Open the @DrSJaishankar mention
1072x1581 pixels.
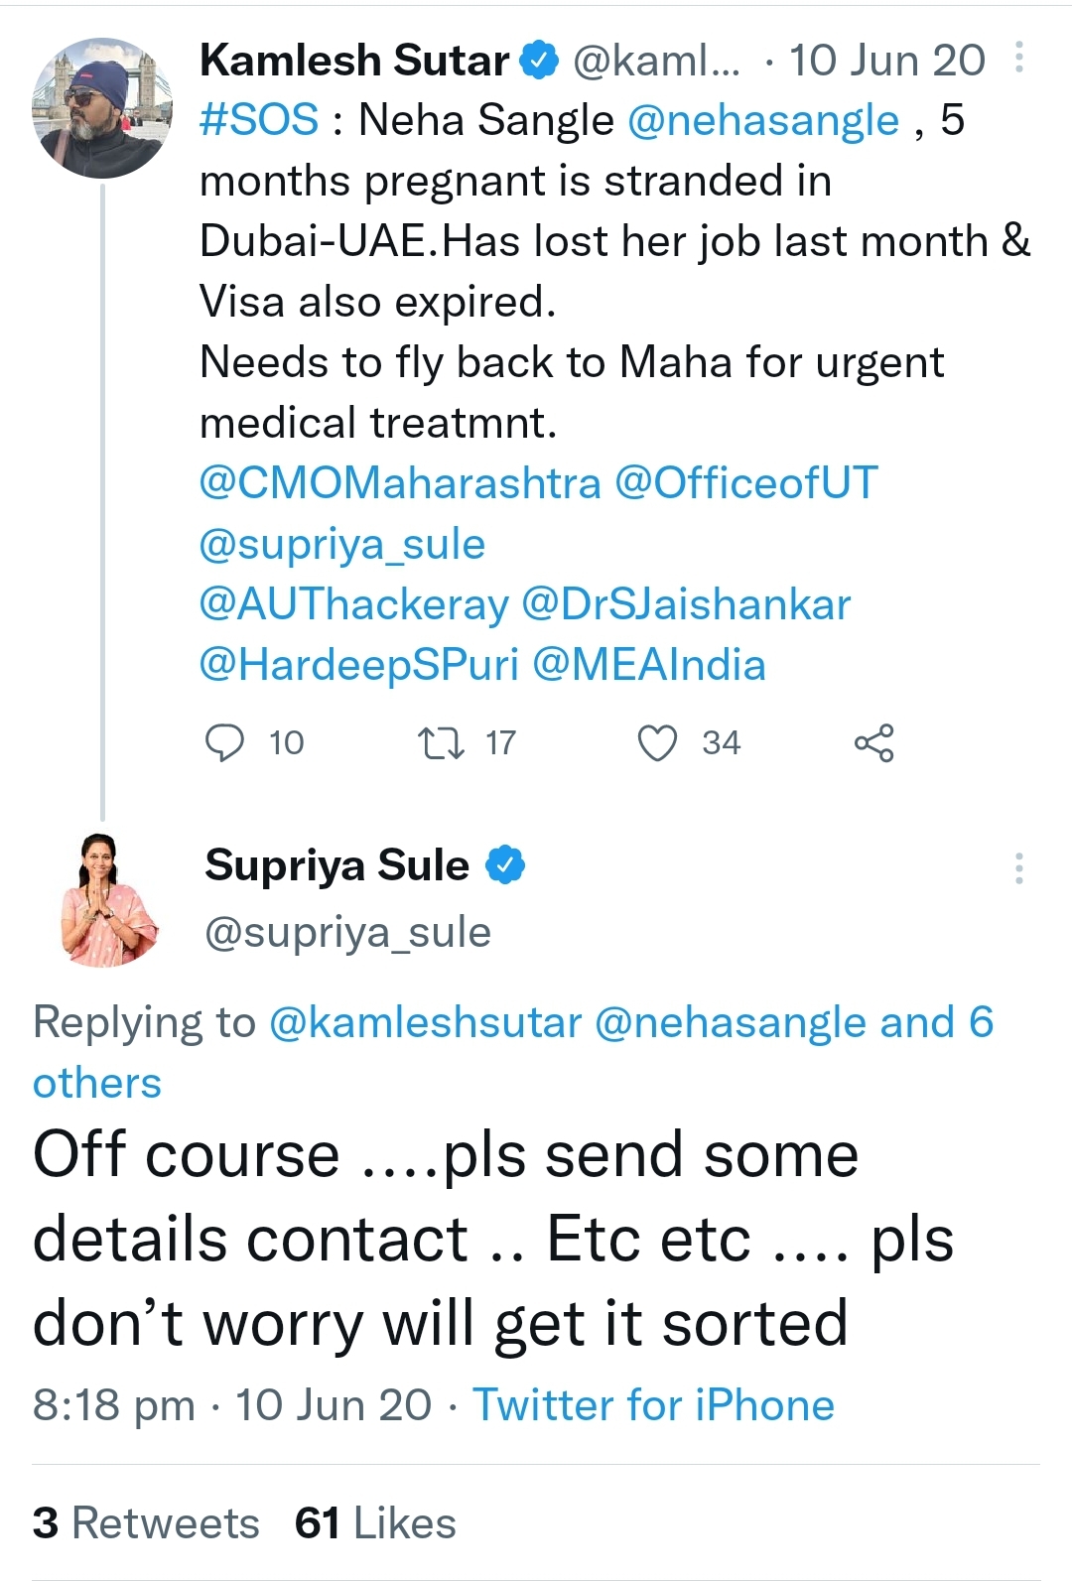point(686,604)
